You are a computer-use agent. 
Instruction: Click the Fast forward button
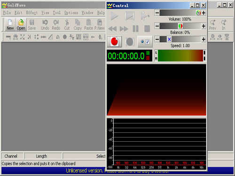pyautogui.click(x=124, y=29)
